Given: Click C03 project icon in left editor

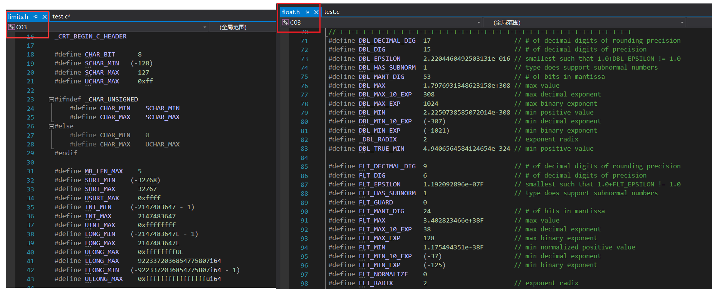Looking at the screenshot, I should (12, 27).
